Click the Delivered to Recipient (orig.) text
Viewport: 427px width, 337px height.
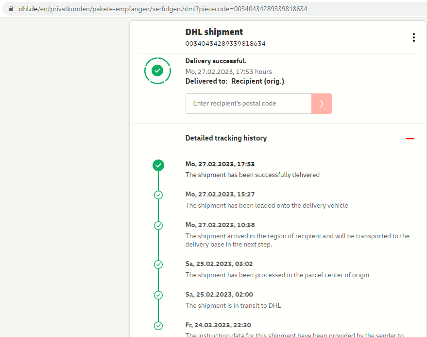235,81
